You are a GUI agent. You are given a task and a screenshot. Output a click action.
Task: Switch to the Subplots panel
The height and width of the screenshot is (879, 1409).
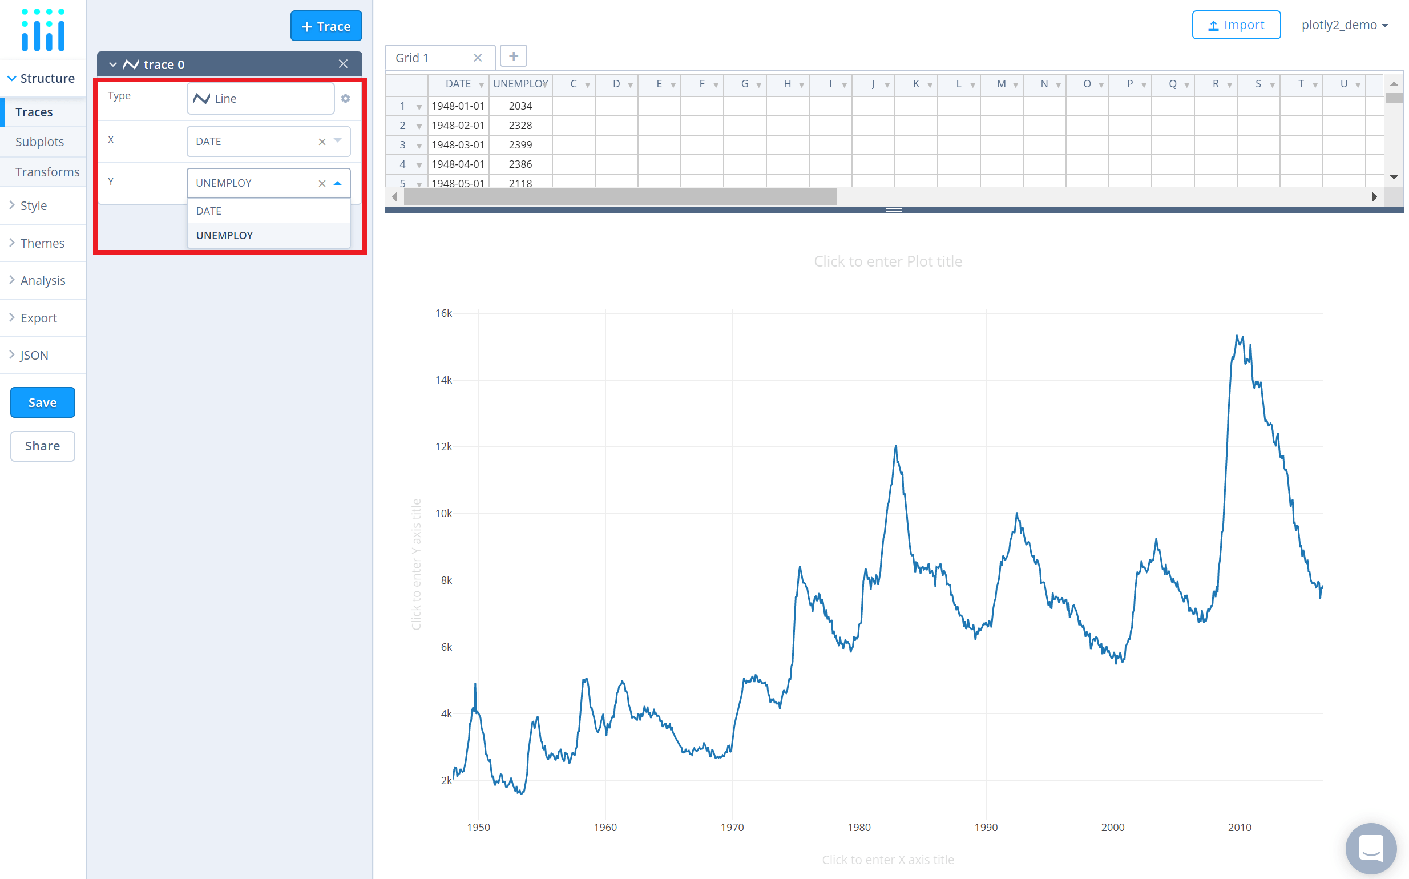[39, 142]
